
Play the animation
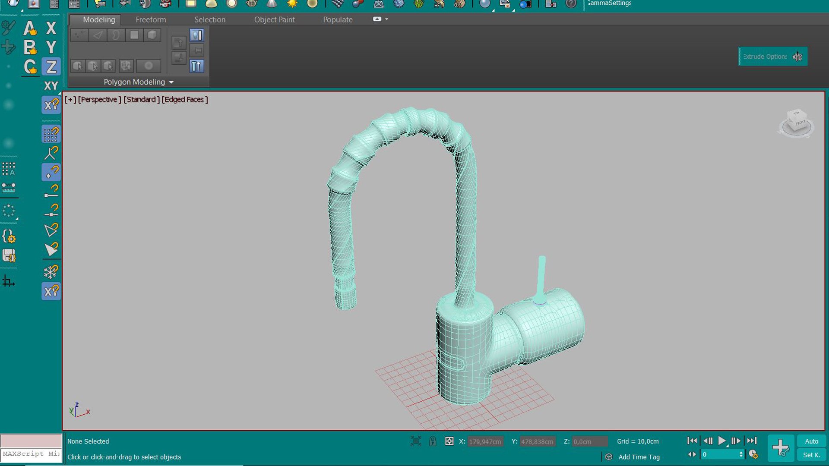(x=721, y=441)
